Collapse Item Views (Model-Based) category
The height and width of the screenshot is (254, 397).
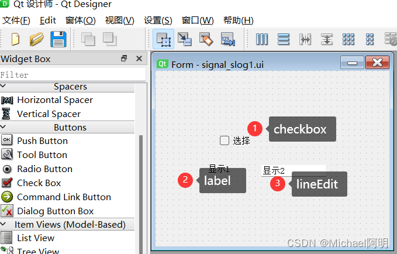(x=4, y=224)
